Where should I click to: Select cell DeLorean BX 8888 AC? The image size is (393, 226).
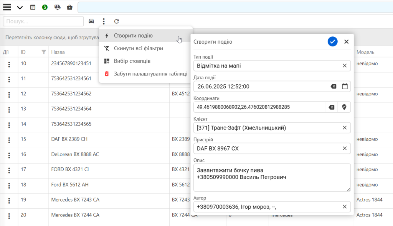coord(75,154)
